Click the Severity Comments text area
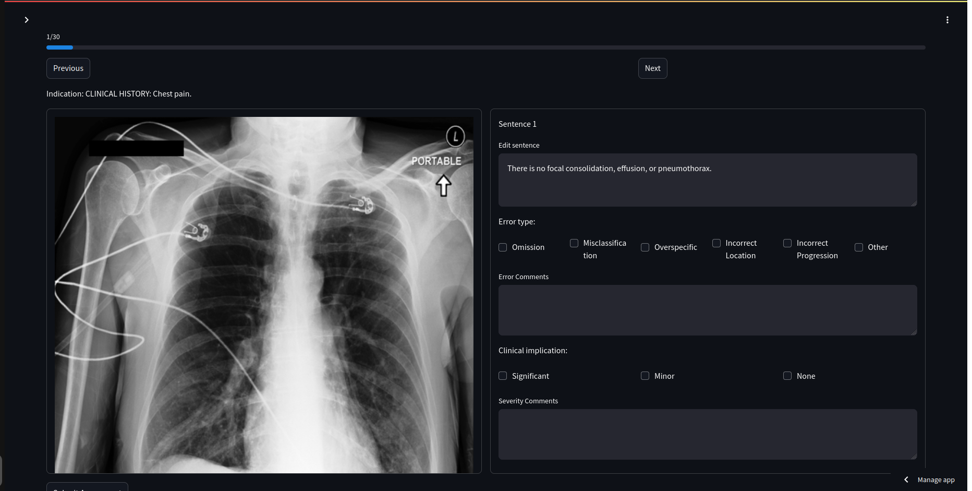The image size is (972, 491). (x=707, y=434)
